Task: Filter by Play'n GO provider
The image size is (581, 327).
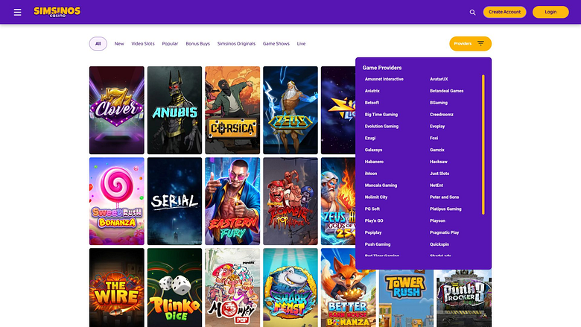Action: (x=374, y=221)
